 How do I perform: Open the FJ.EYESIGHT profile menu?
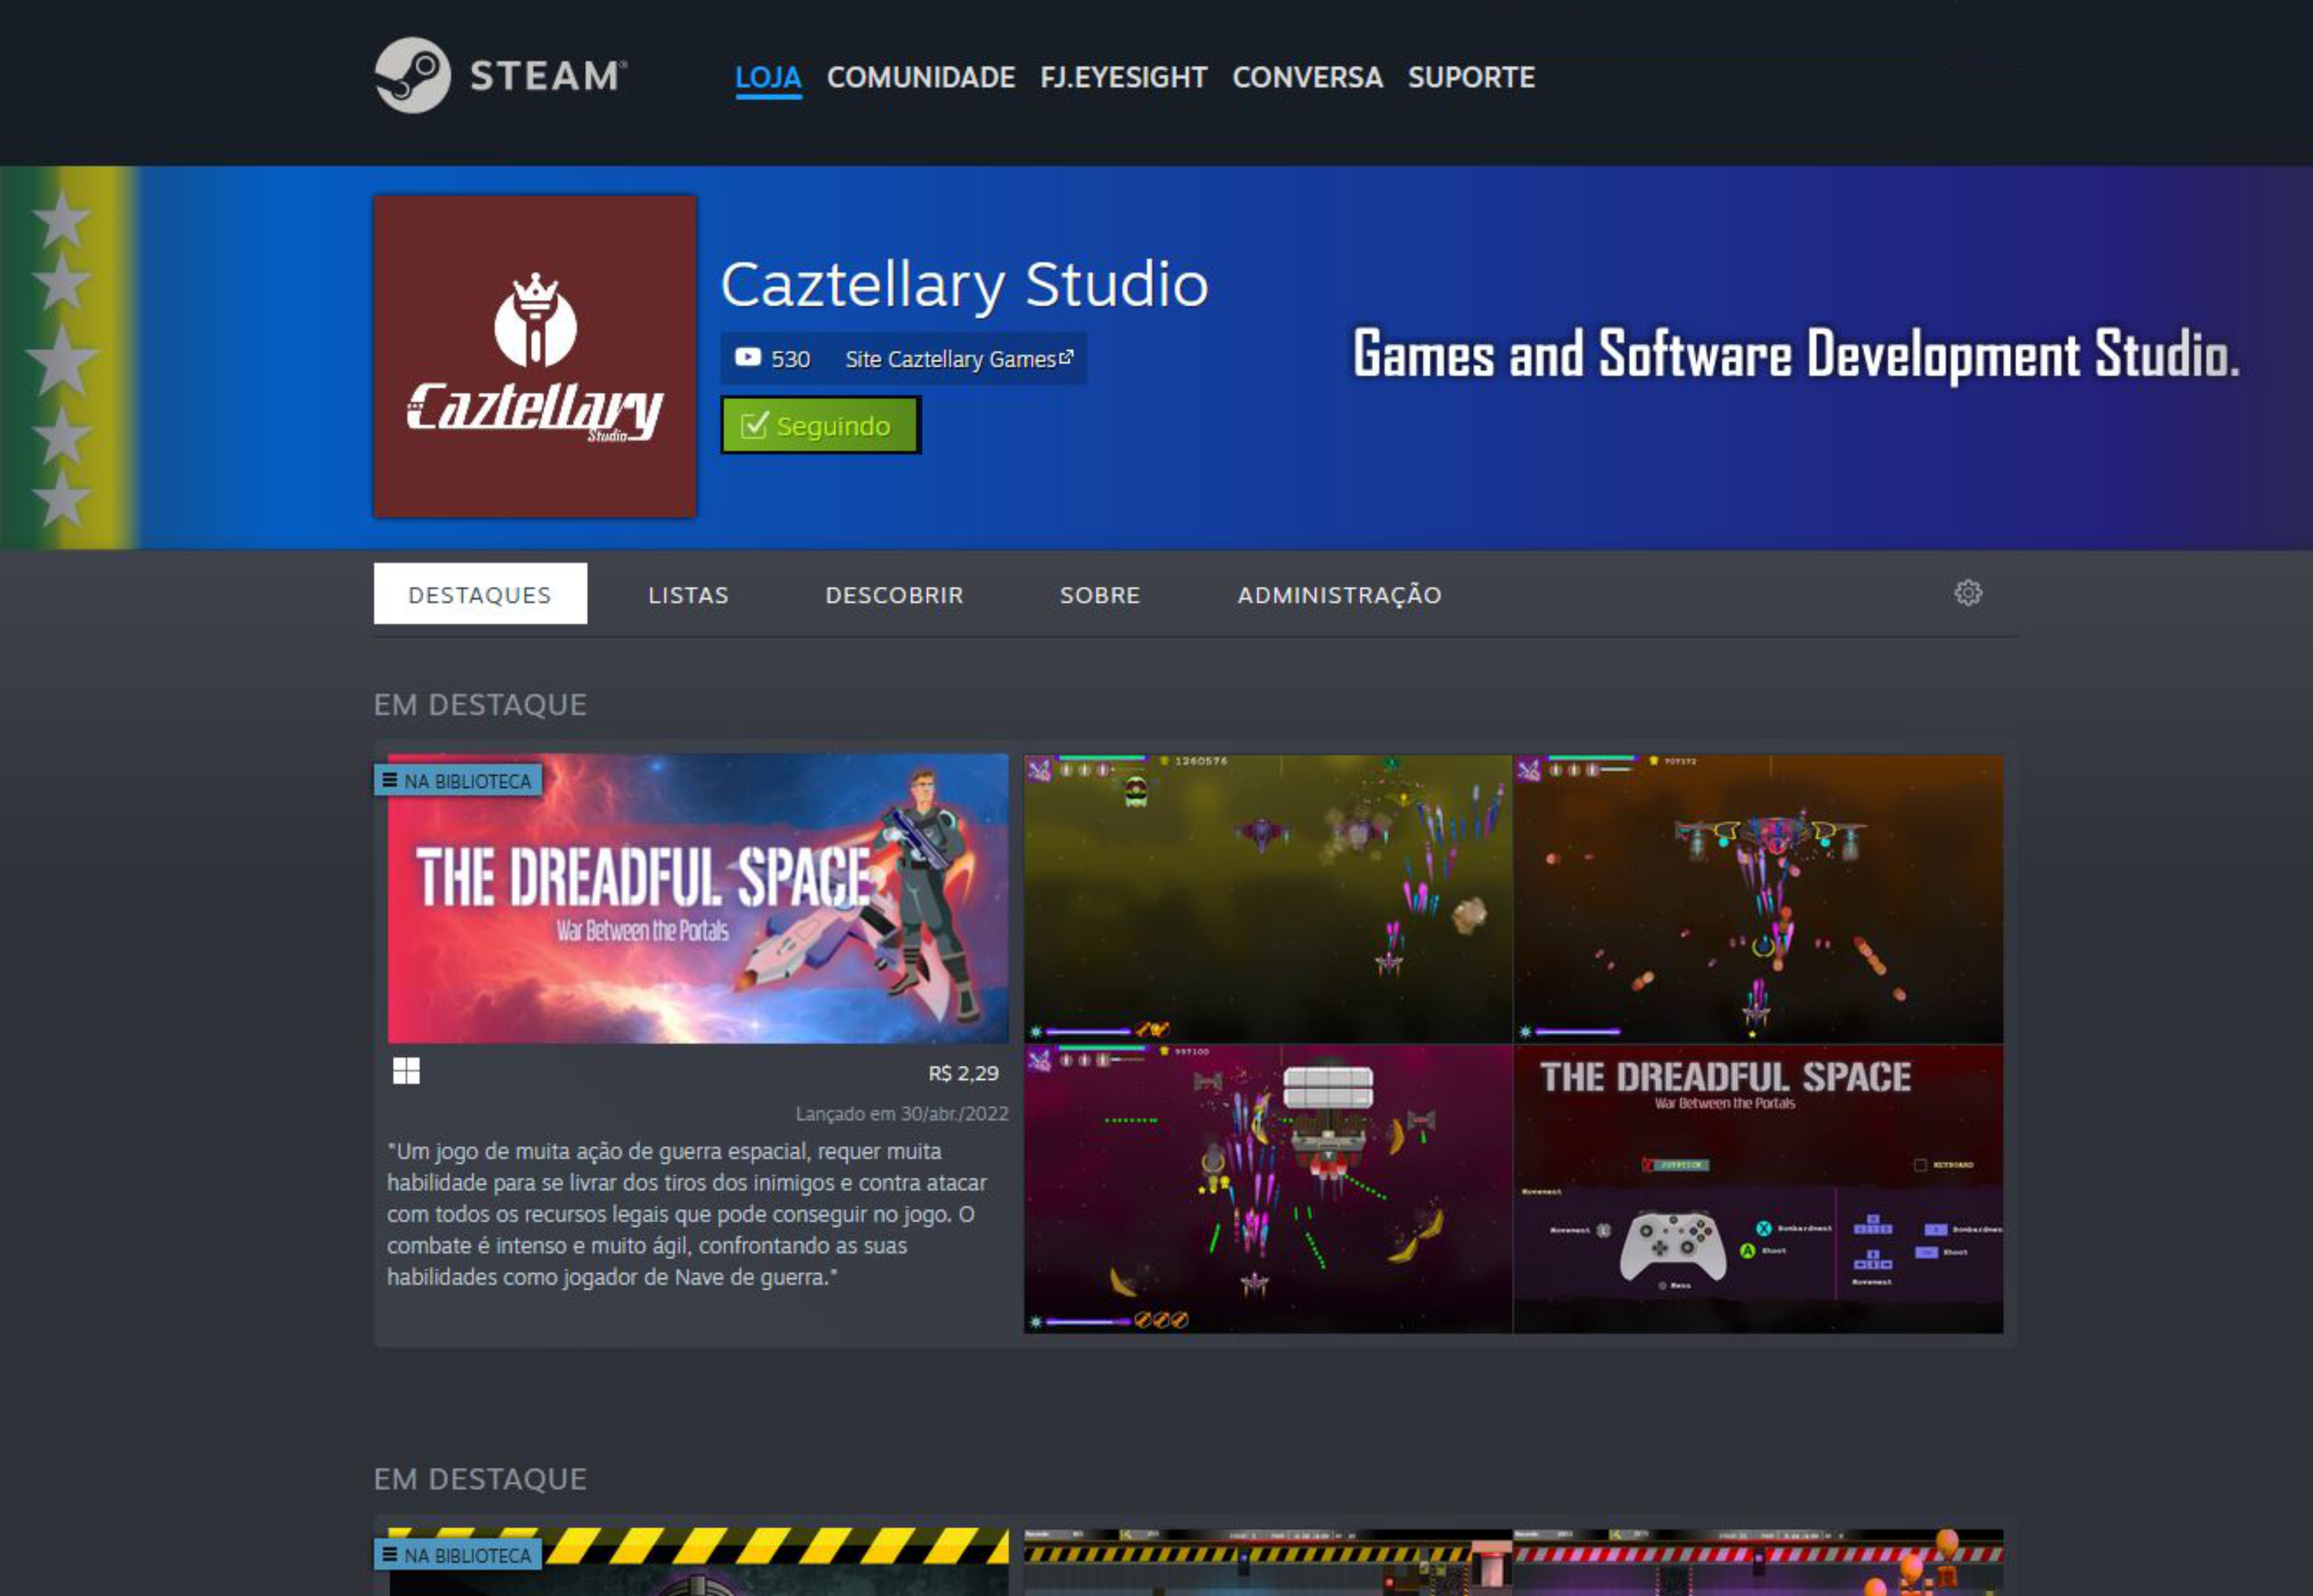(1123, 77)
